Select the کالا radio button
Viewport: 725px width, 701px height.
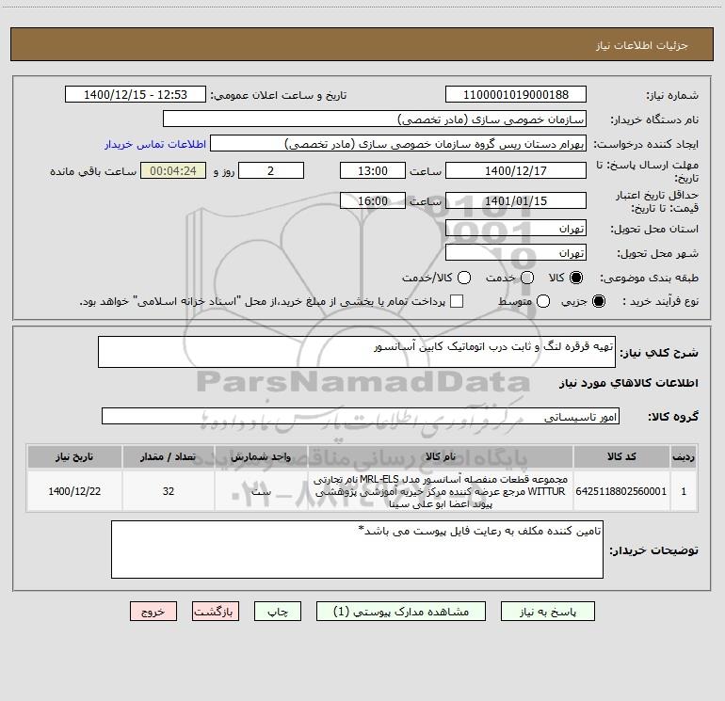[576, 278]
